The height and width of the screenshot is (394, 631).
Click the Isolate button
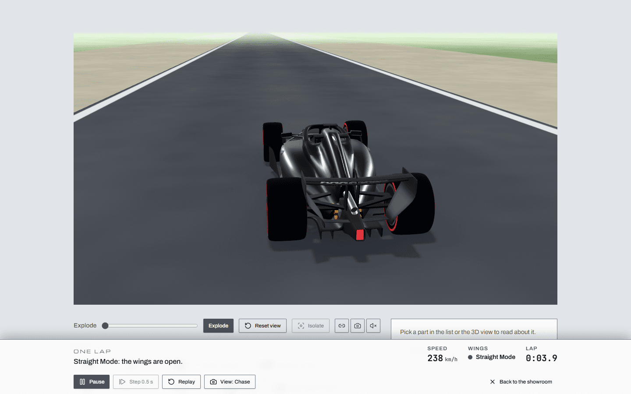point(311,326)
